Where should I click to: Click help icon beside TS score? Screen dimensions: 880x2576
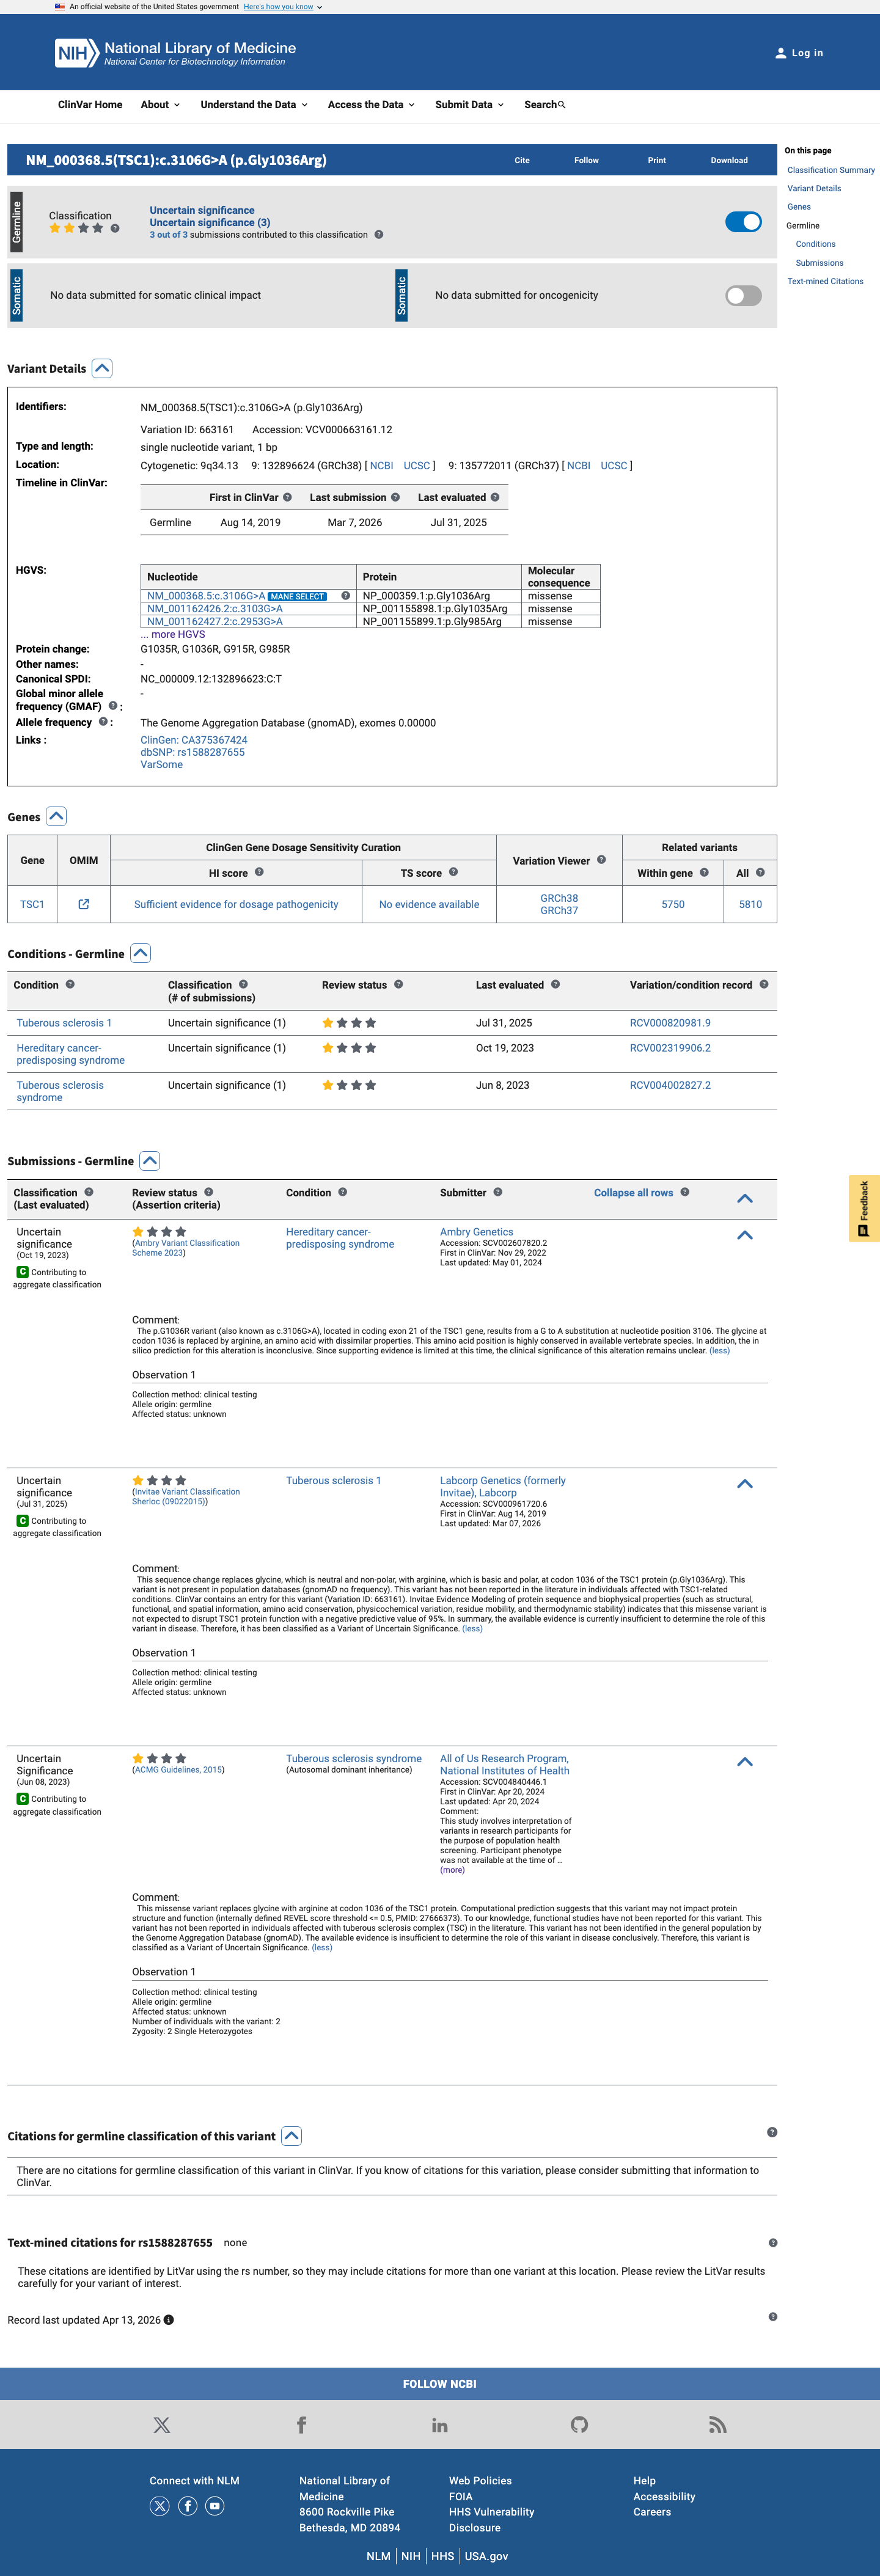(x=453, y=872)
